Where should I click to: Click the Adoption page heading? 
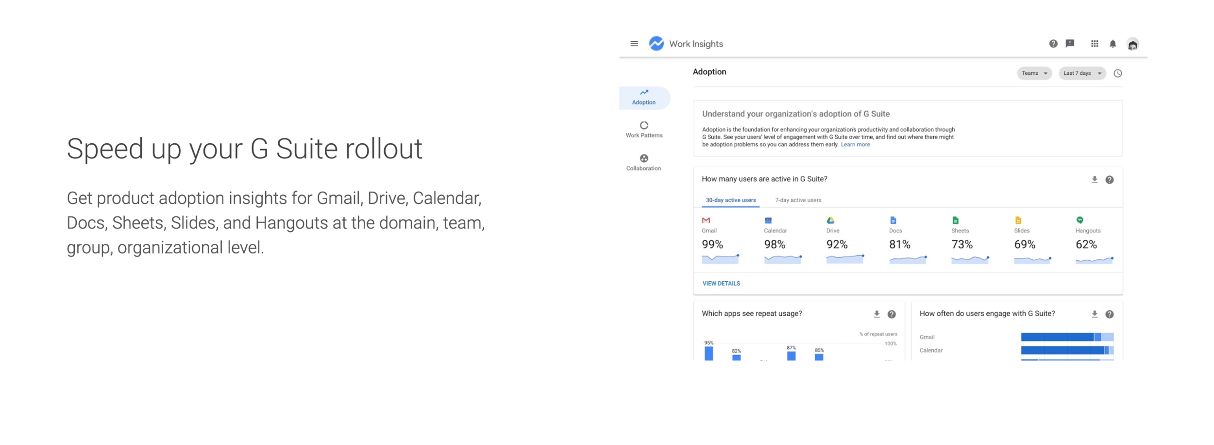click(x=709, y=72)
